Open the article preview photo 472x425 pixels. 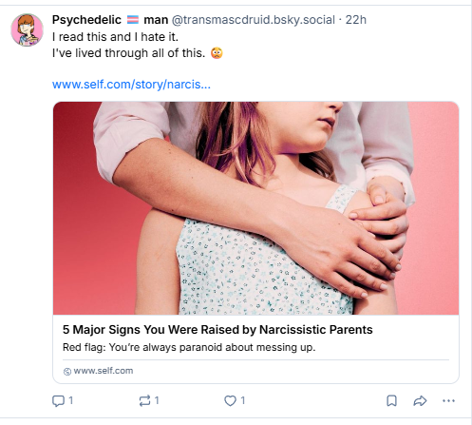[x=255, y=208]
